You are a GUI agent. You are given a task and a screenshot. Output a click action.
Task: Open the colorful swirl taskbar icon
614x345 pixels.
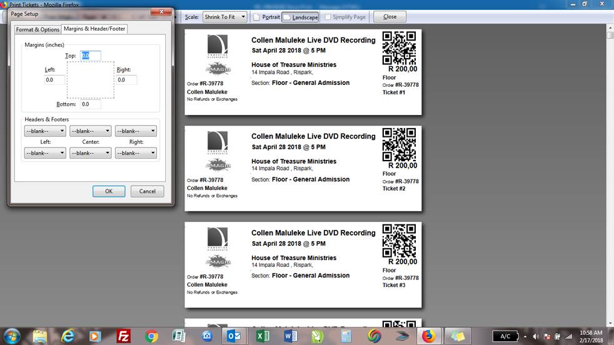(x=374, y=336)
